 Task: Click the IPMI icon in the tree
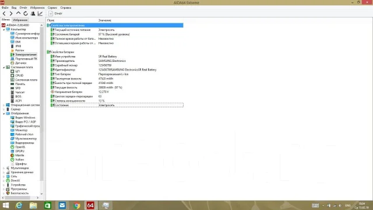pos(12,46)
